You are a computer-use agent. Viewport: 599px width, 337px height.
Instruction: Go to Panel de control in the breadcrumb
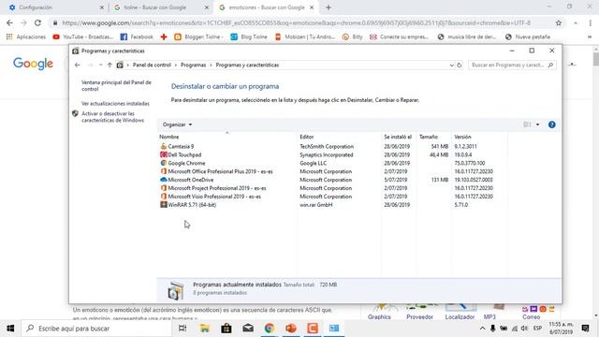(x=152, y=65)
